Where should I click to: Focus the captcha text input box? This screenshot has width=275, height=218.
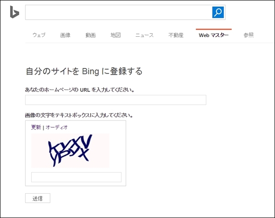coord(76,177)
